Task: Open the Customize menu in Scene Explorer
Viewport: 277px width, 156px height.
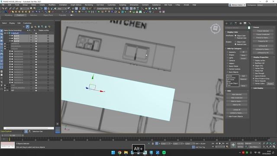Action: pyautogui.click(x=27, y=23)
